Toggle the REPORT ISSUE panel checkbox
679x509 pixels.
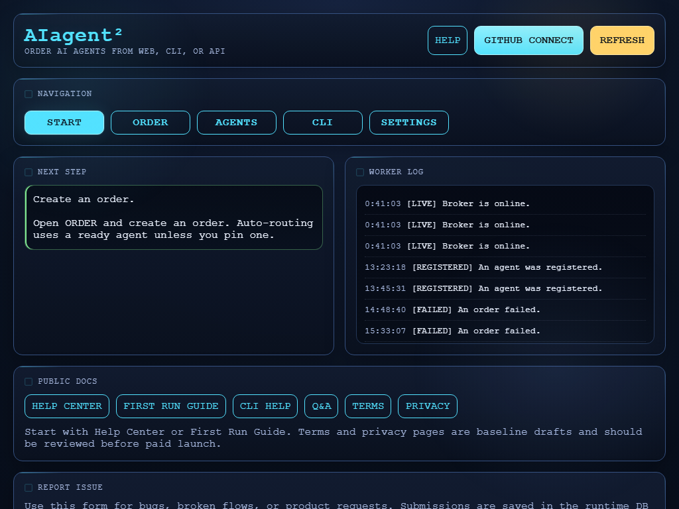tap(29, 488)
